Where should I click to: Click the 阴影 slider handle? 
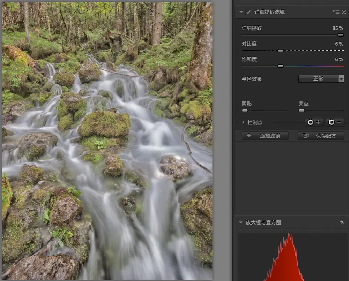click(245, 111)
